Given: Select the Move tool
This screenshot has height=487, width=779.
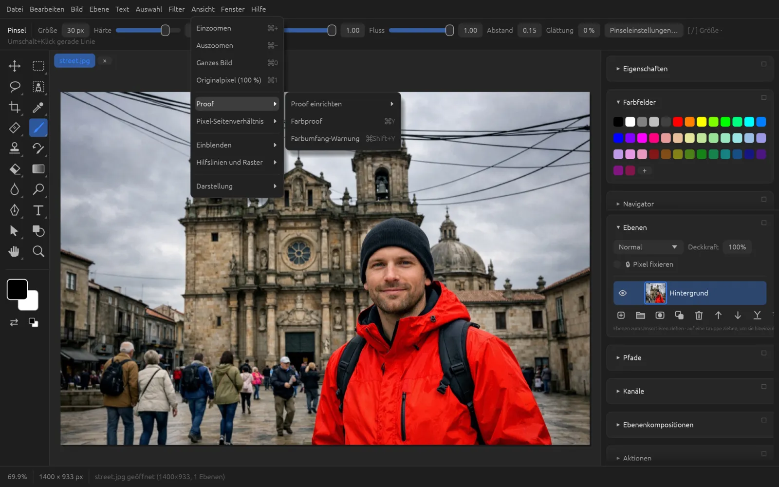Looking at the screenshot, I should (x=15, y=66).
